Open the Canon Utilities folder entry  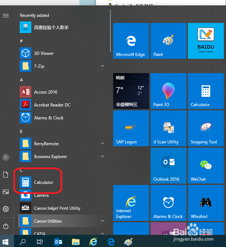(62, 221)
